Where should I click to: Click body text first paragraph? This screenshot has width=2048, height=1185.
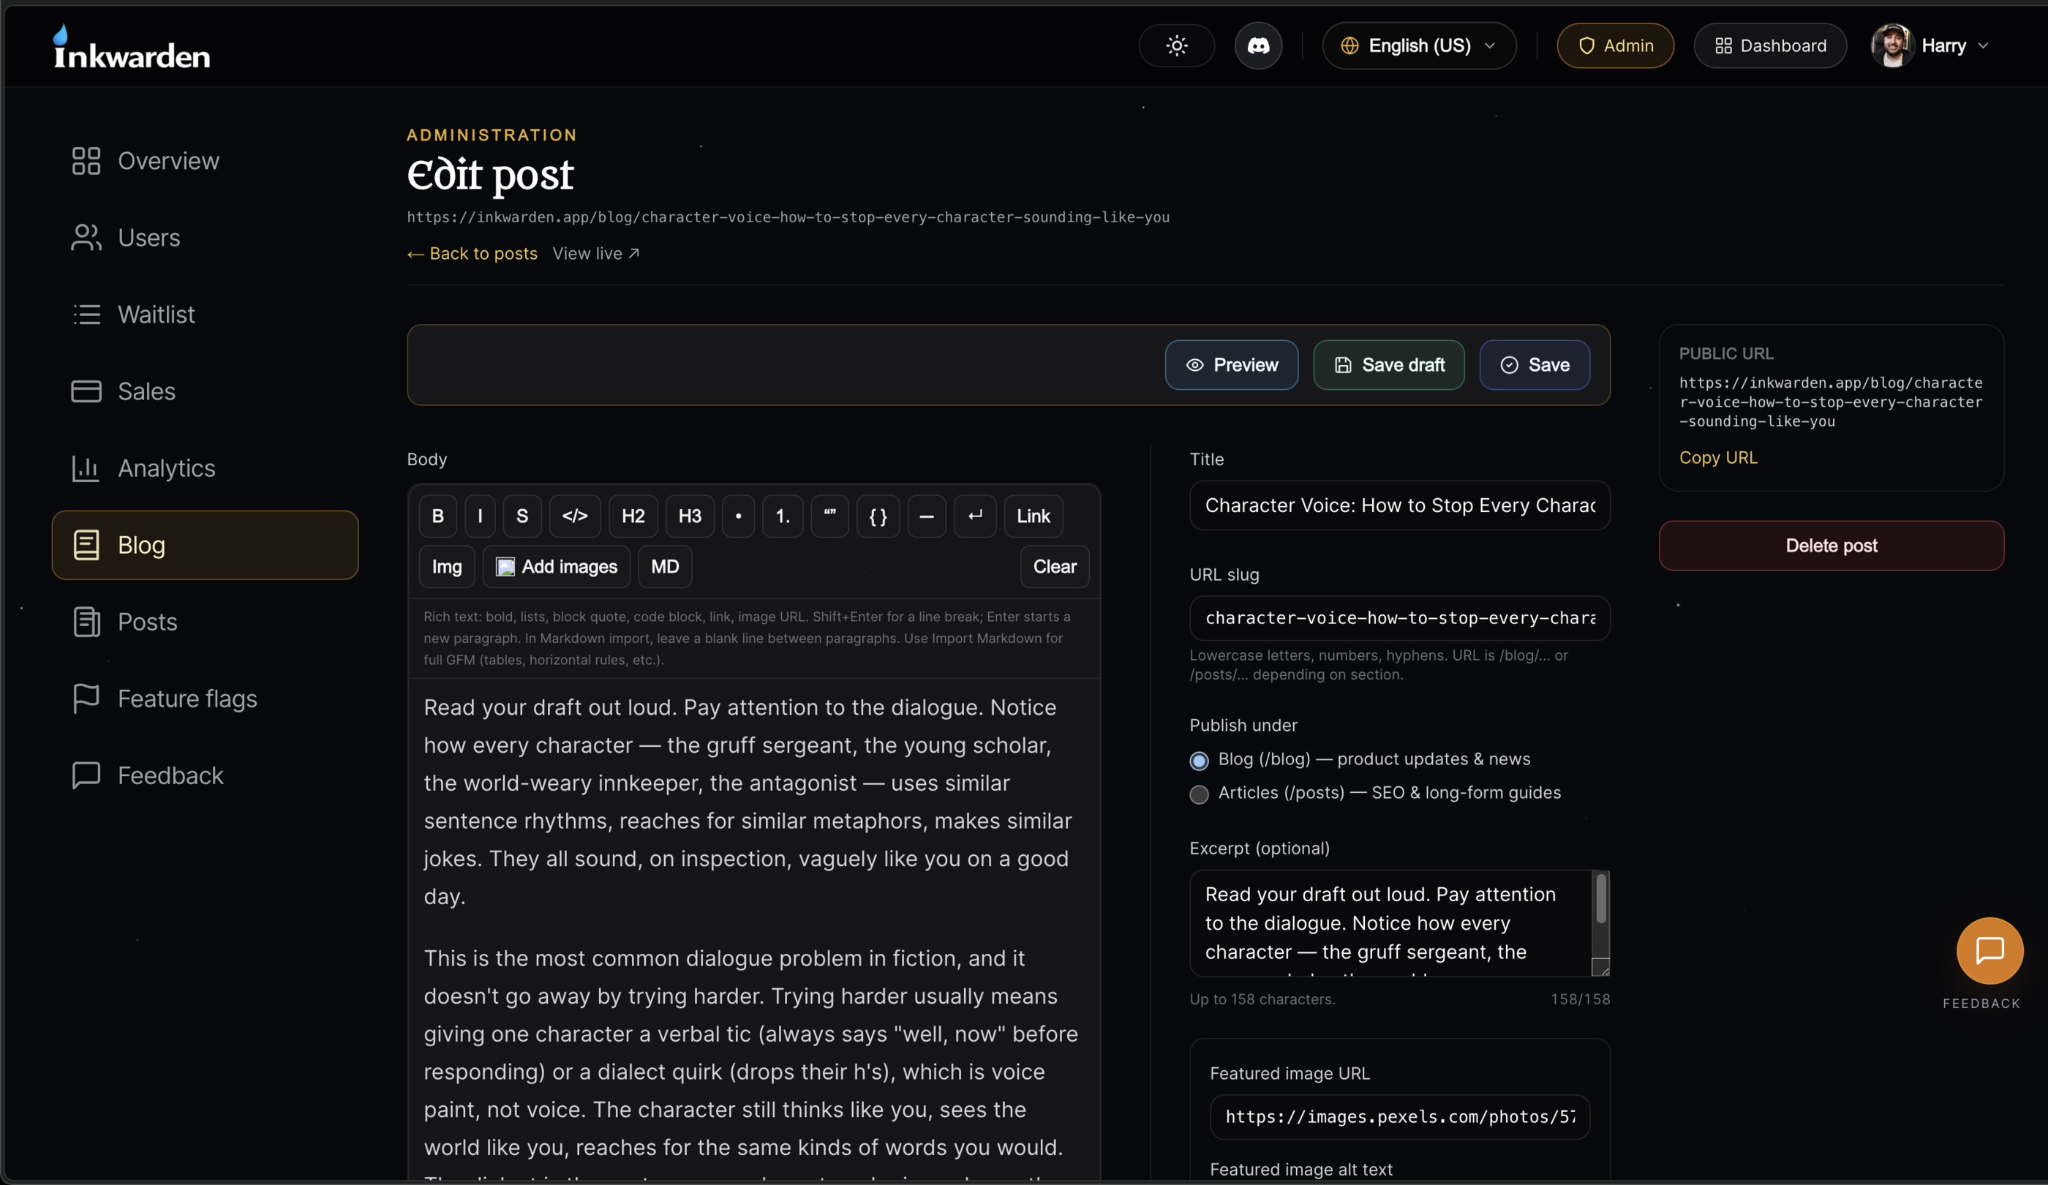[748, 802]
